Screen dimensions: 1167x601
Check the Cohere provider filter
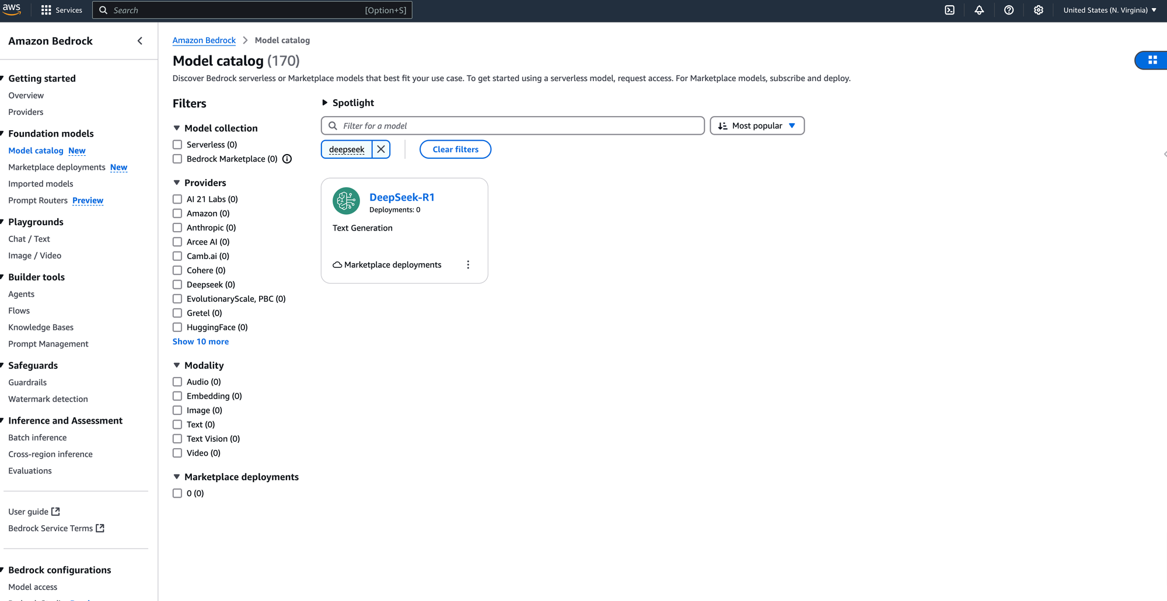[x=177, y=270]
